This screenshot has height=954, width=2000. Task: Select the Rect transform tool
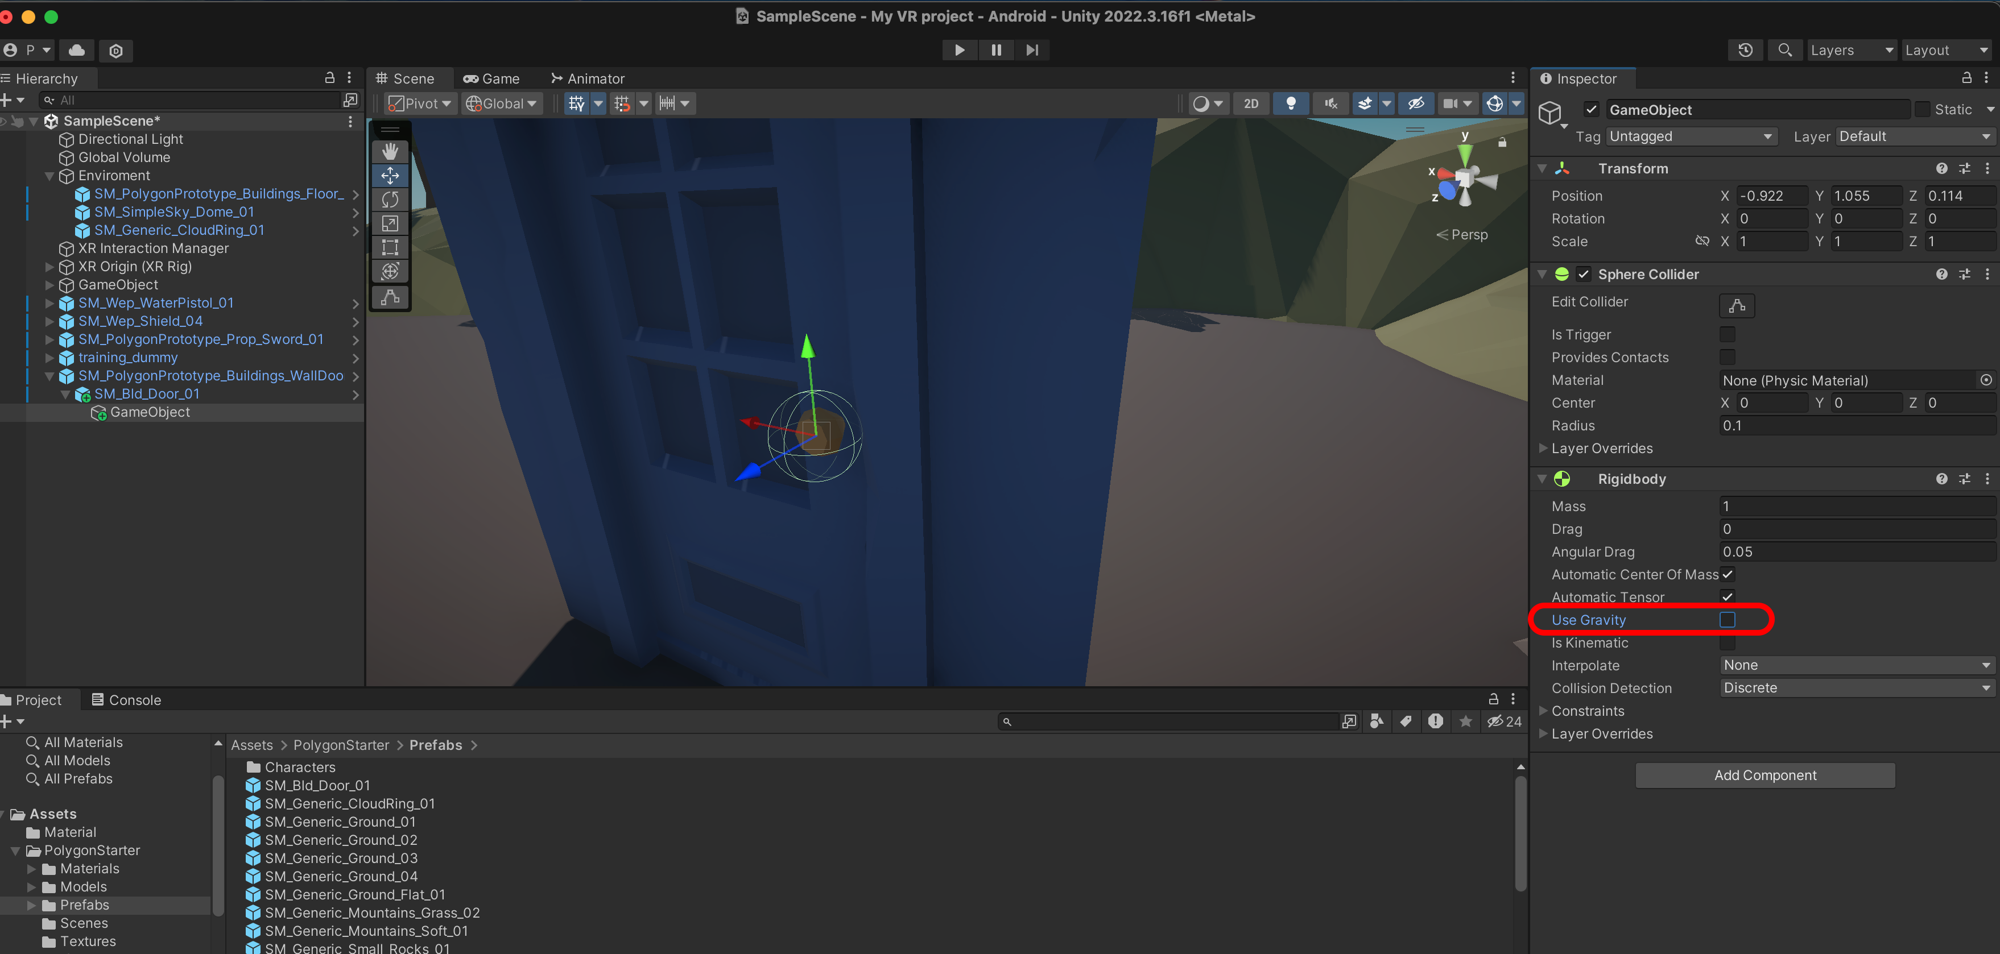tap(390, 248)
